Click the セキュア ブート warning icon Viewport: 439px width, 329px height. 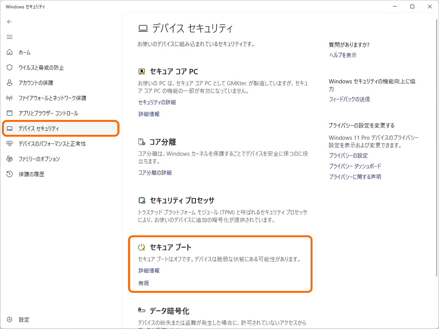click(141, 247)
